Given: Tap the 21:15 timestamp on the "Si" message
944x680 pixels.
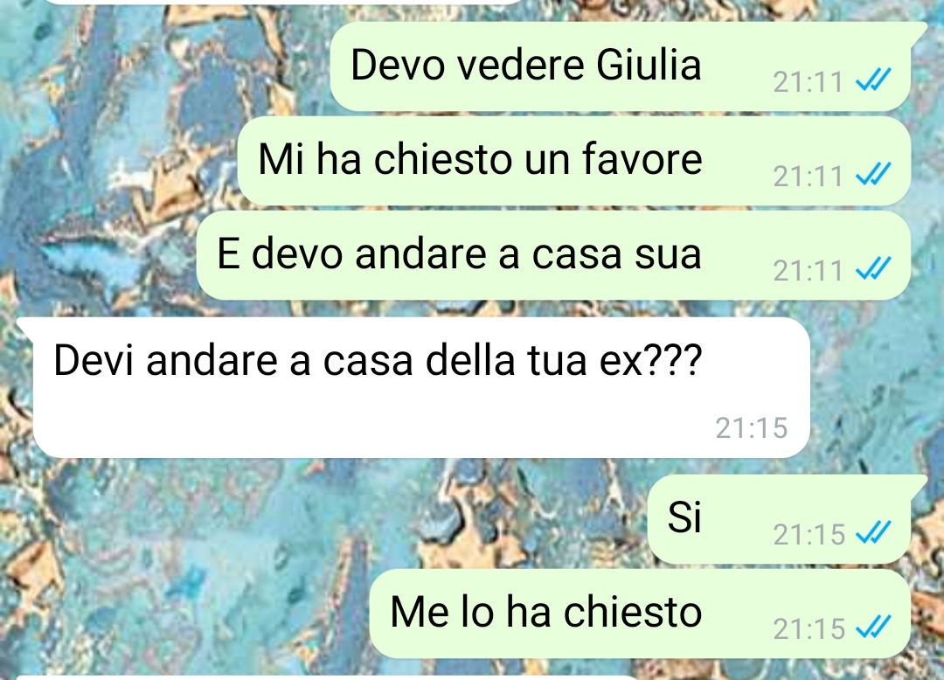Looking at the screenshot, I should point(809,534).
